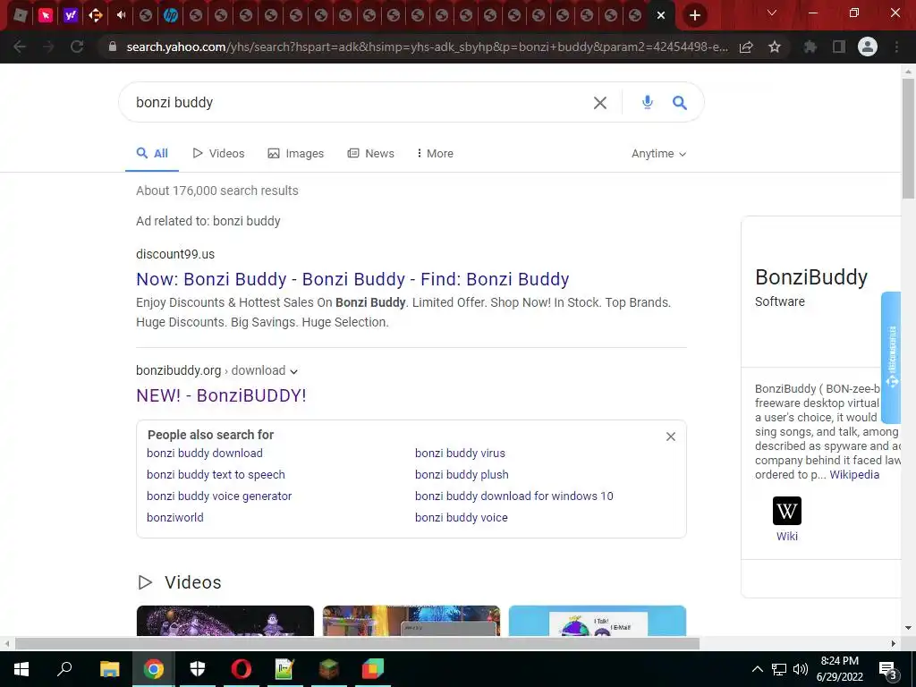Start voice search with microphone
The width and height of the screenshot is (916, 687).
[x=648, y=102]
